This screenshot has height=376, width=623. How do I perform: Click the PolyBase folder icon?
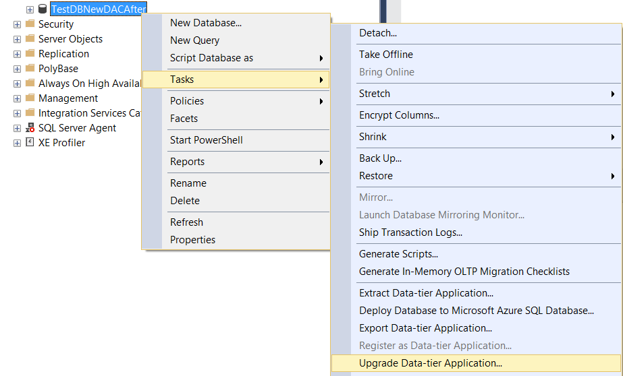[x=30, y=68]
